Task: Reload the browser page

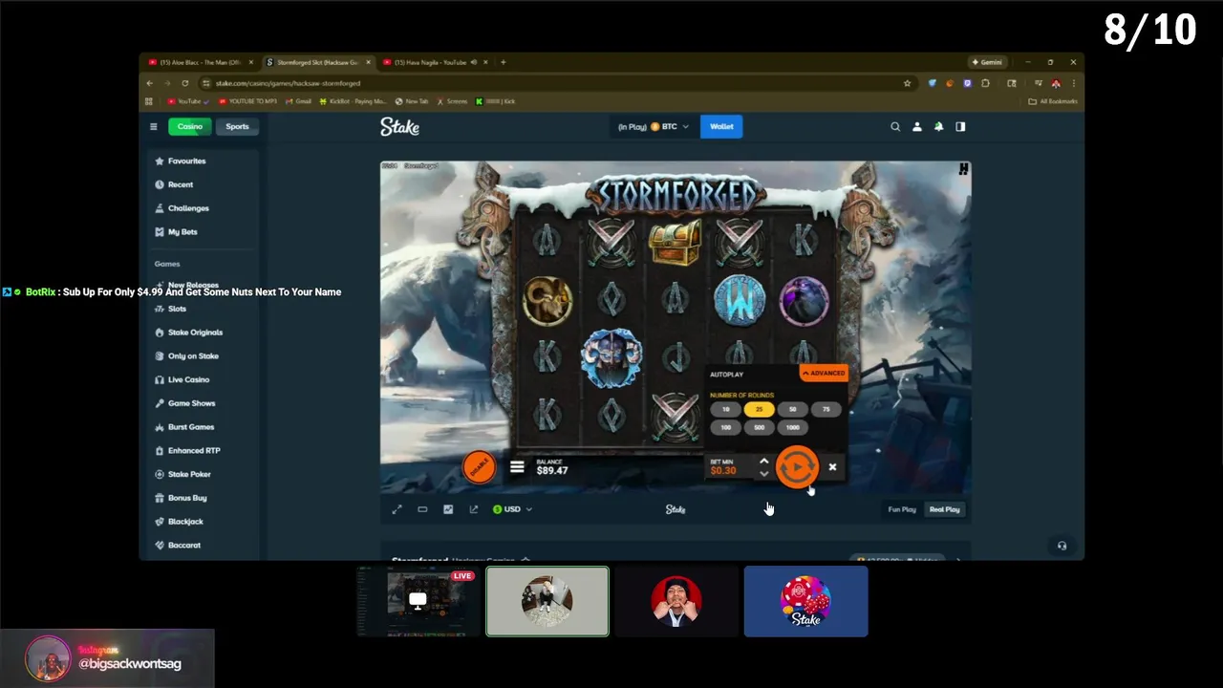Action: tap(184, 83)
